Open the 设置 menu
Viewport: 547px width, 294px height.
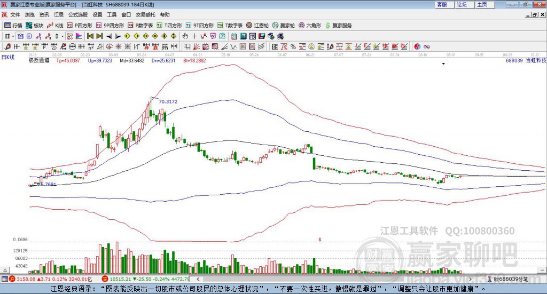pyautogui.click(x=97, y=14)
